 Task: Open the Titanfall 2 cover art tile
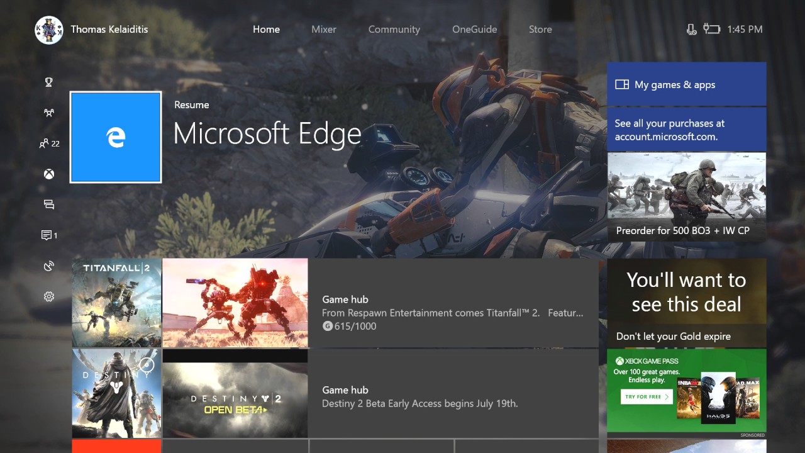point(116,303)
